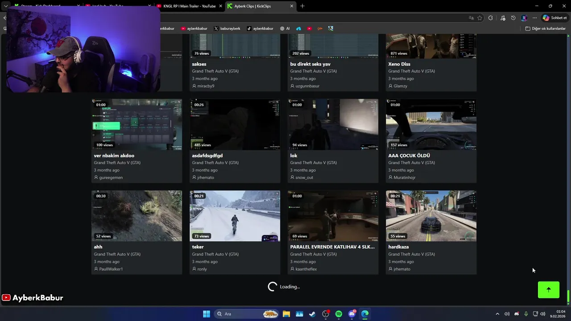Click the browser profile avatar icon
Screen dimensions: 571x321
(x=524, y=18)
